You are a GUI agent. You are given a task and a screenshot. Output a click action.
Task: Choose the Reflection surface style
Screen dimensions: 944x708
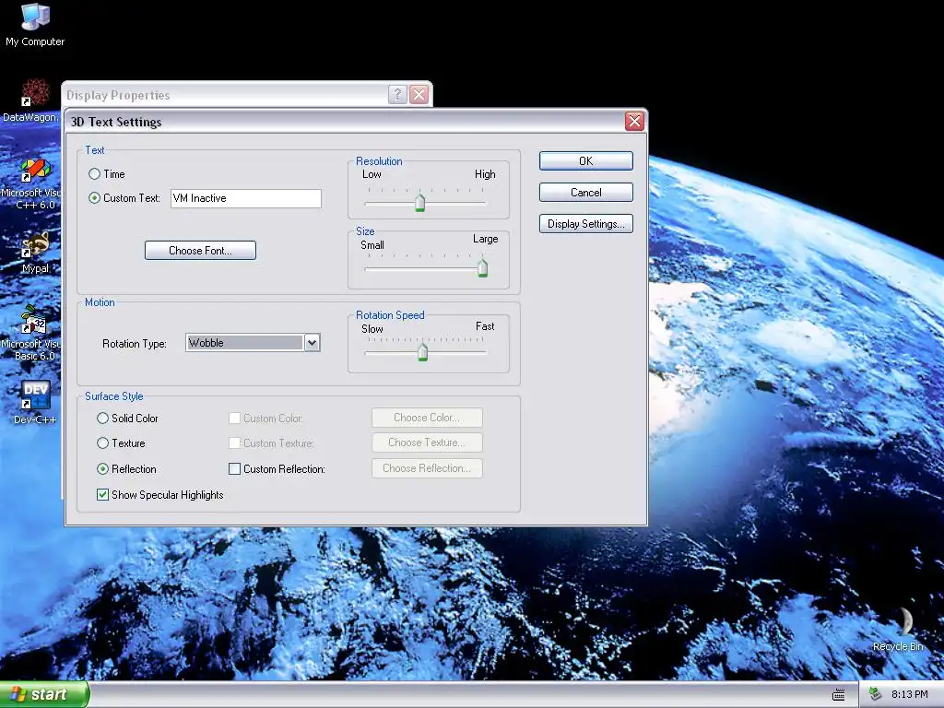pos(103,469)
